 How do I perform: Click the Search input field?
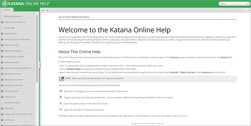pos(233,4)
